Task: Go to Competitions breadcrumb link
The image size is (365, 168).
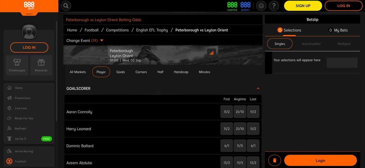Action: [x=117, y=30]
